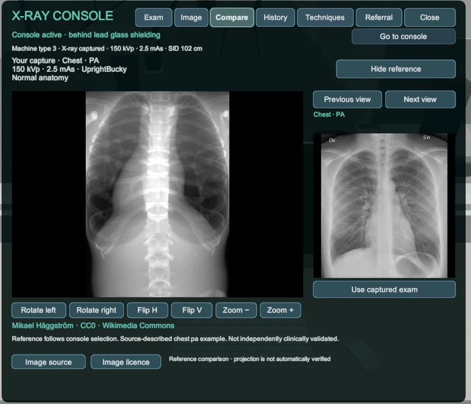Rotate the captured image left
Screen dimensions: 471x404
pyautogui.click(x=39, y=310)
